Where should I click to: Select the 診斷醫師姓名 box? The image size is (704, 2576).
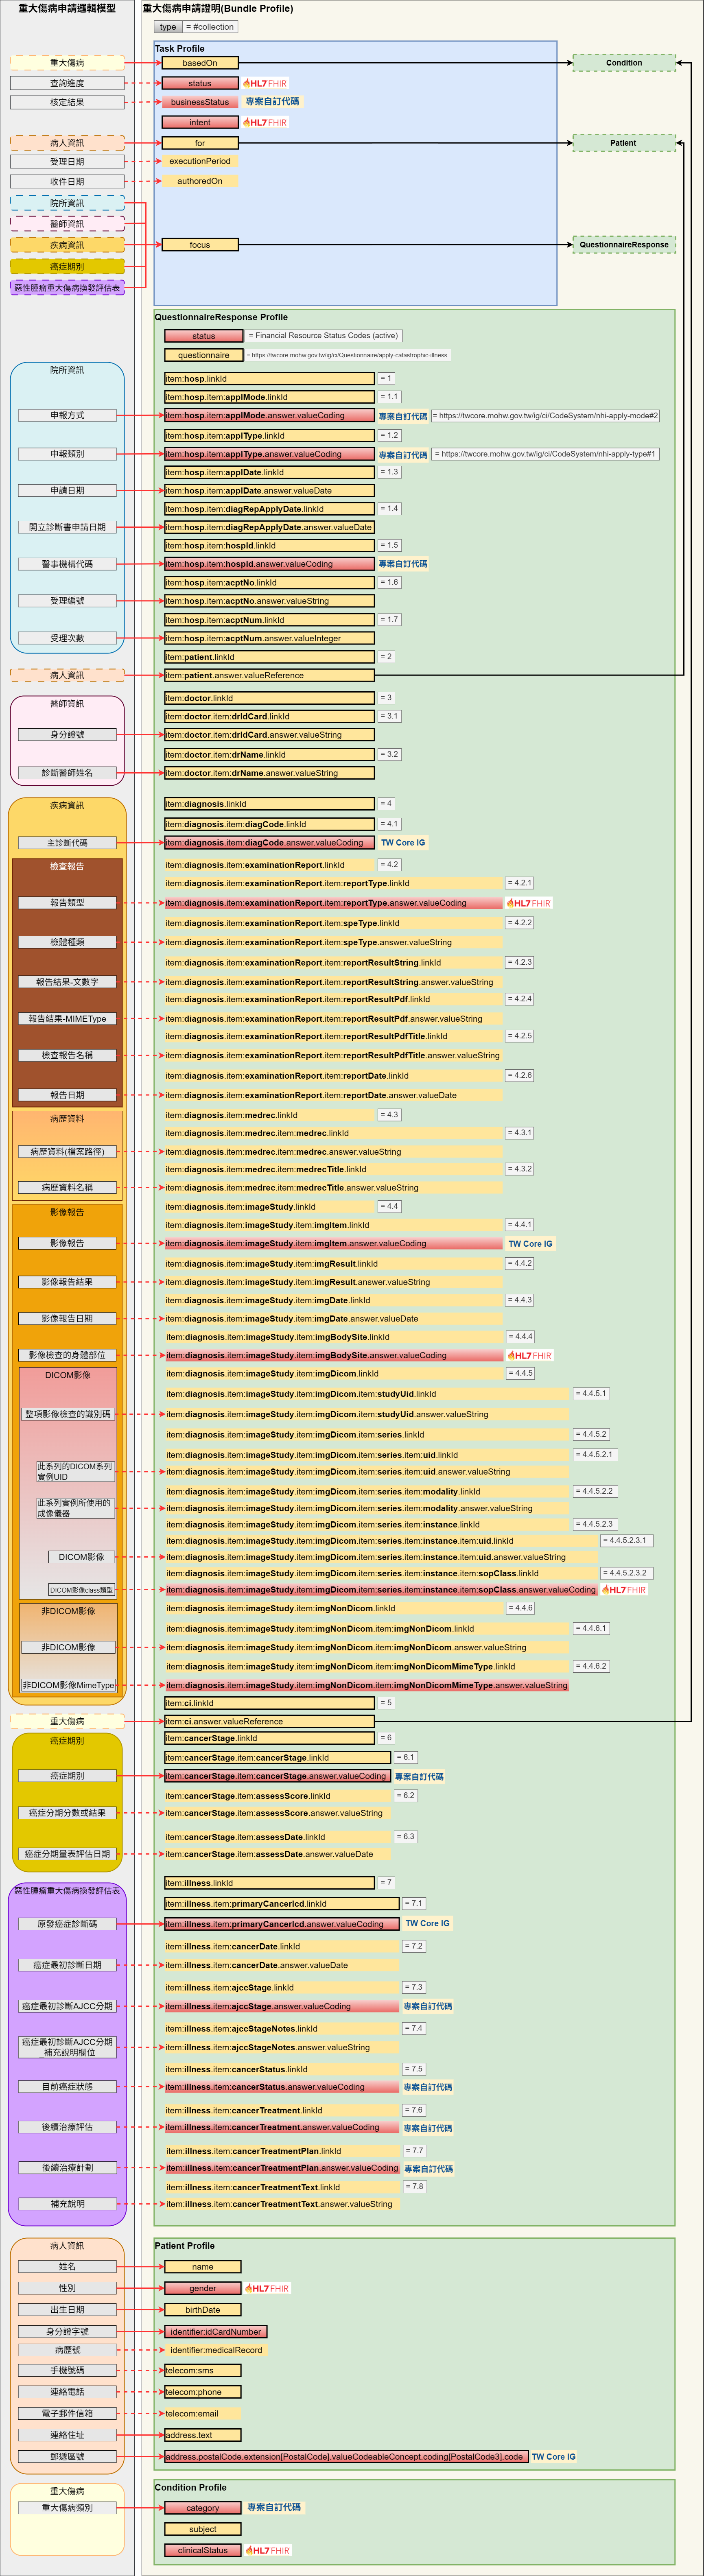[67, 773]
